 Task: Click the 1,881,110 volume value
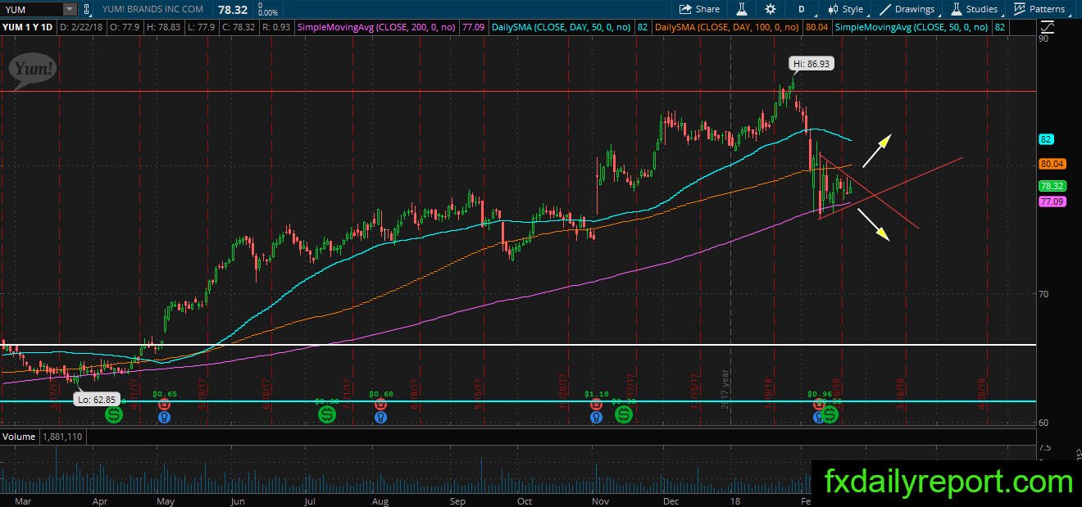pyautogui.click(x=62, y=437)
